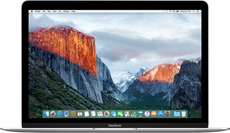Viewport: 230px width, 133px height.
Task: Open System Preferences gear icon
Action: coord(167,114)
